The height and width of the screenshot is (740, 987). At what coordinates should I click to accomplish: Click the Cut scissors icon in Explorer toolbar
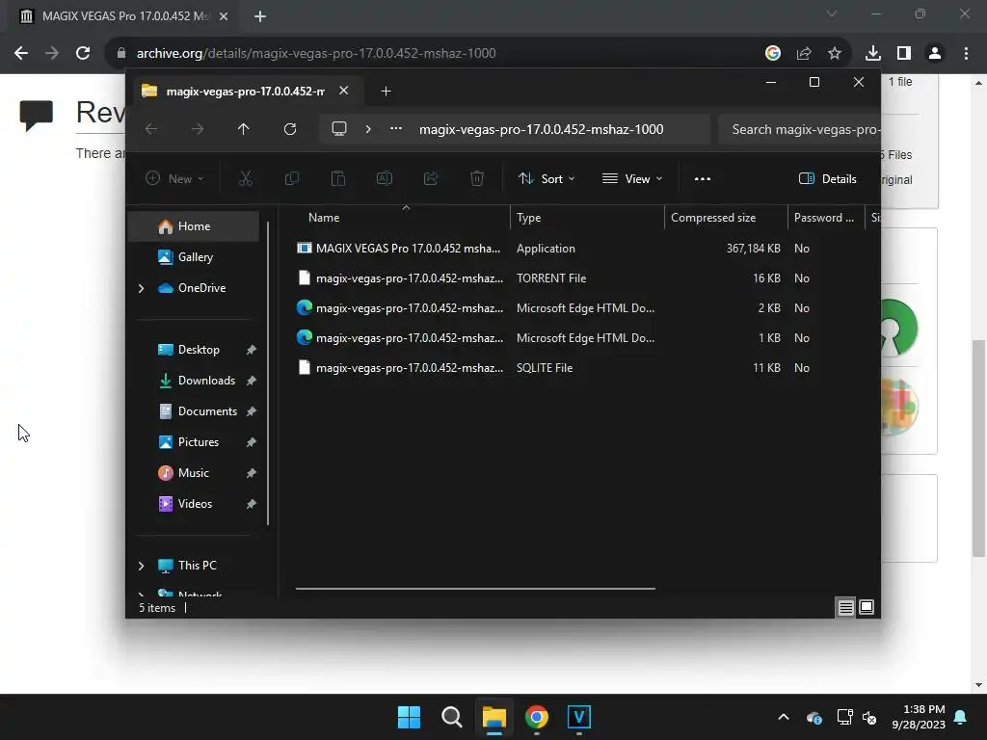[x=246, y=178]
